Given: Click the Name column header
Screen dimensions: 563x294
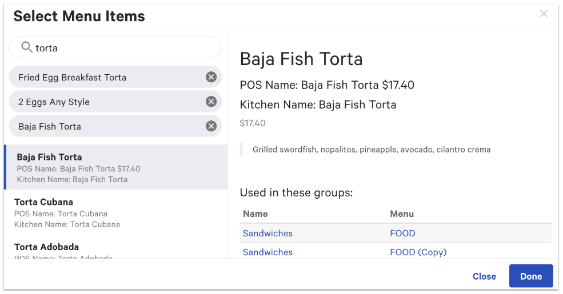Looking at the screenshot, I should click(x=255, y=214).
